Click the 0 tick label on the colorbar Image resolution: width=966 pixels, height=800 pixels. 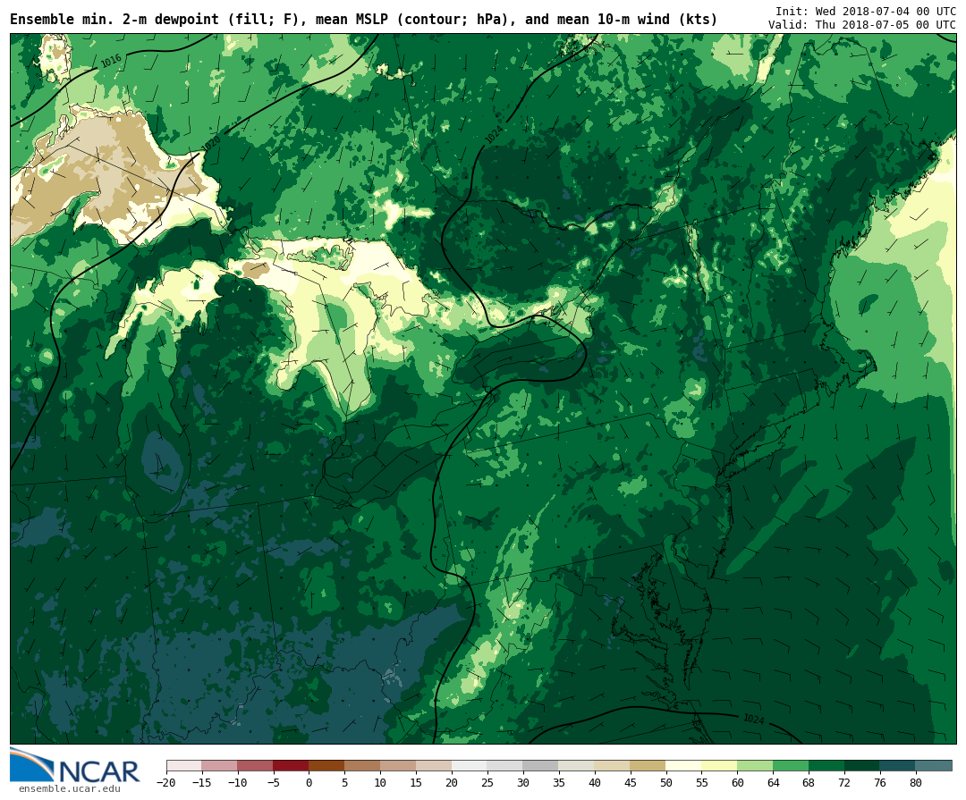(x=309, y=783)
